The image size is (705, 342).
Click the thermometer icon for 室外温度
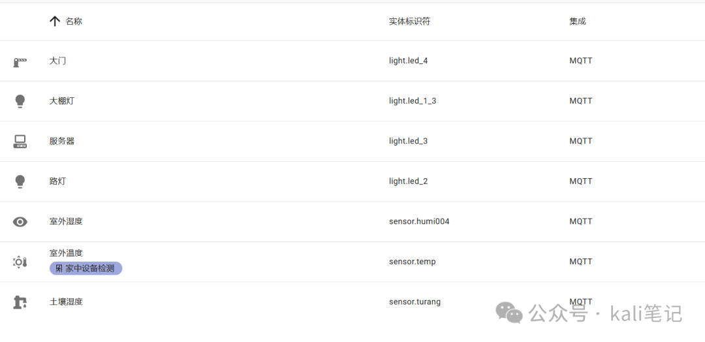tap(20, 262)
